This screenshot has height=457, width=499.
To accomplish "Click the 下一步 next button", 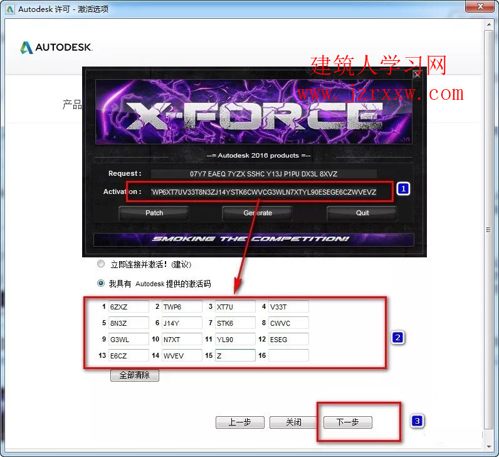I will point(347,422).
